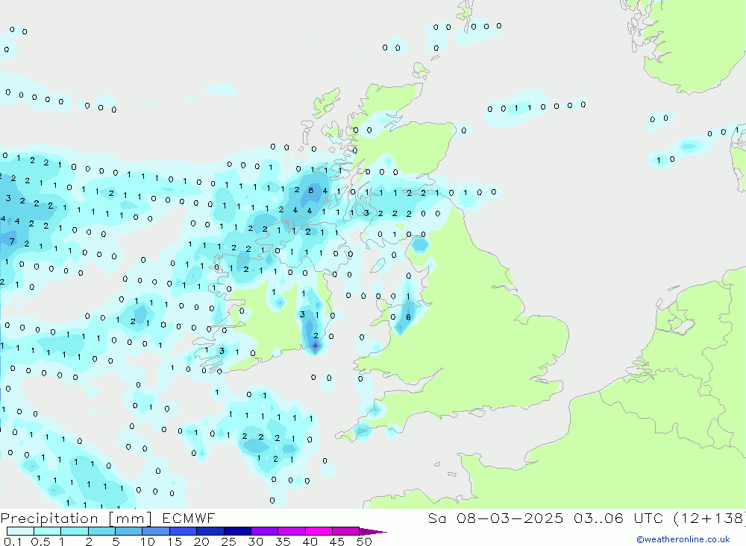Choose the 20–25 mm legend swatch
746x546 pixels.
[x=210, y=531]
